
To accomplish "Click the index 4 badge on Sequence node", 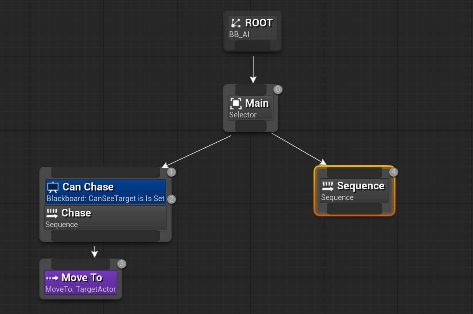I will tap(394, 172).
